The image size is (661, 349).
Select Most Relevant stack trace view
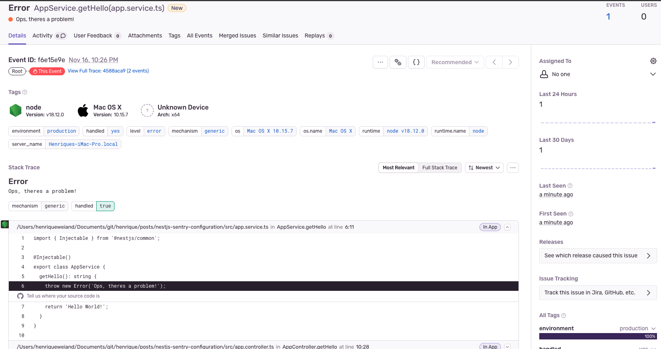pyautogui.click(x=398, y=168)
